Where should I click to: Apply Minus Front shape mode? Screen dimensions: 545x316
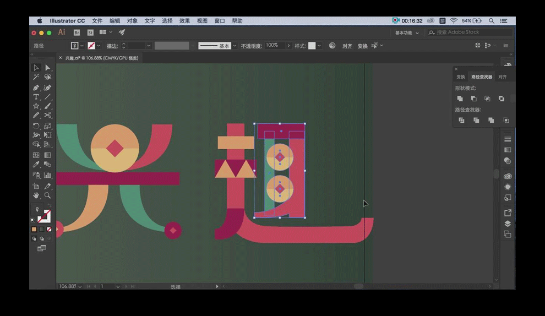[x=473, y=99]
